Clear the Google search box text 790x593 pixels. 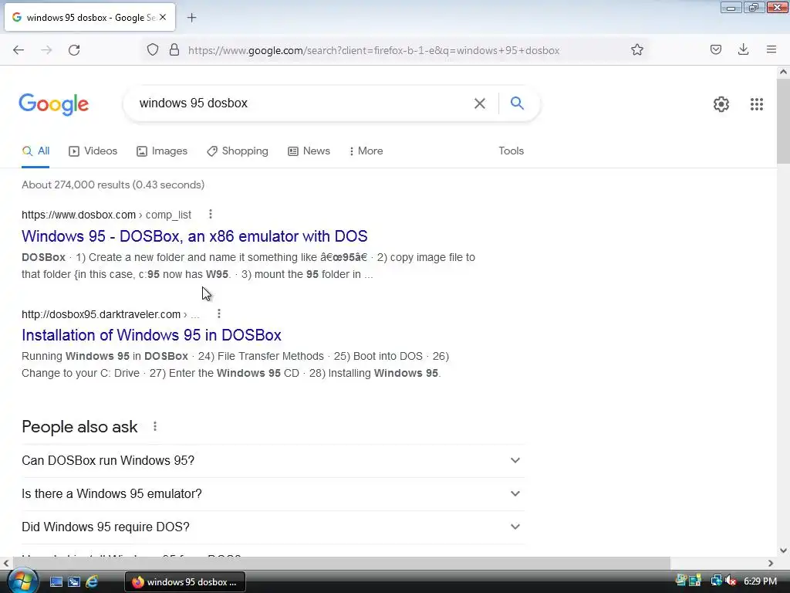coord(480,103)
